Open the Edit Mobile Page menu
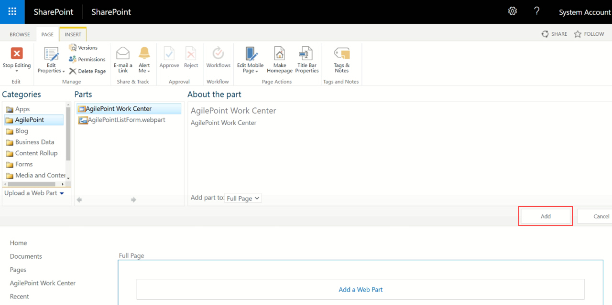612x305 pixels. click(250, 60)
